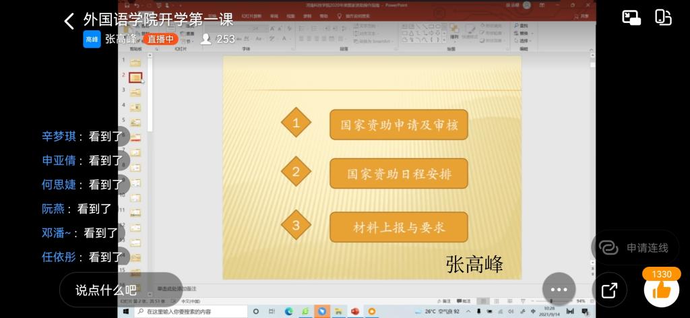690x318 pixels.
Task: Open the share icon at bottom right
Action: 609,290
